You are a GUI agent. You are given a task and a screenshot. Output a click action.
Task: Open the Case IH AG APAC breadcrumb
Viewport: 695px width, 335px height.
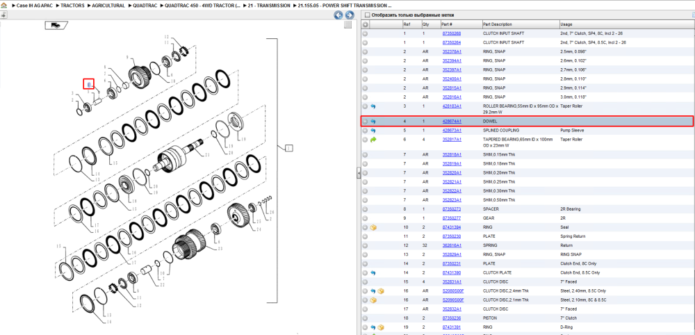click(x=35, y=6)
